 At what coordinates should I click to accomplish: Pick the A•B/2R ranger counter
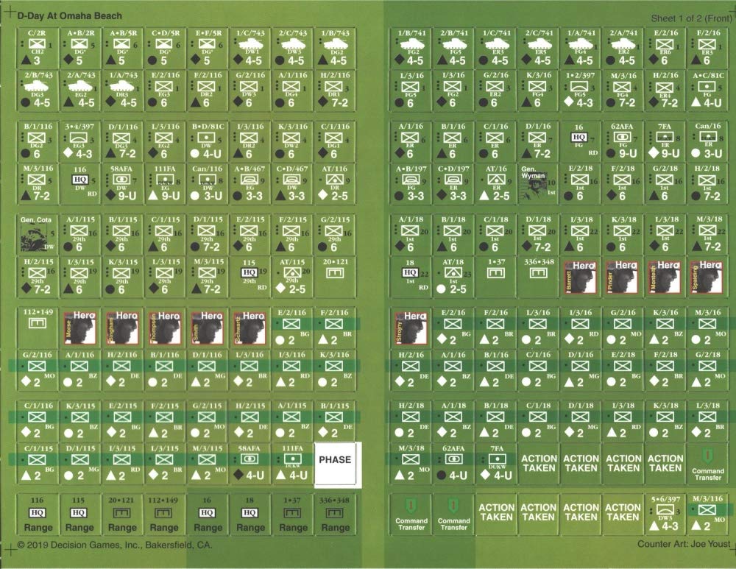79,49
